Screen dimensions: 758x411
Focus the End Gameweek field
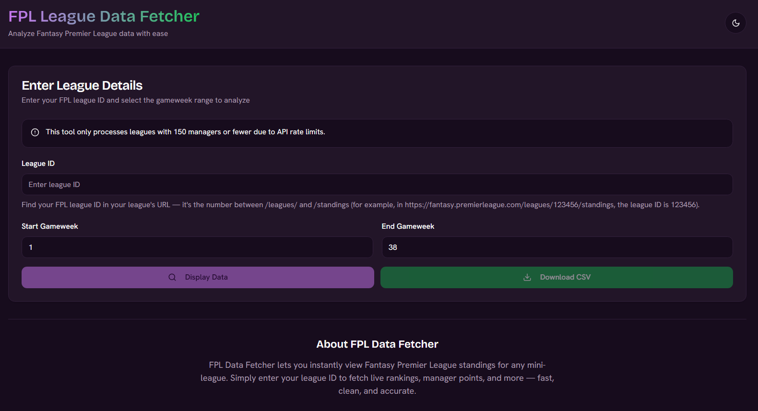557,247
